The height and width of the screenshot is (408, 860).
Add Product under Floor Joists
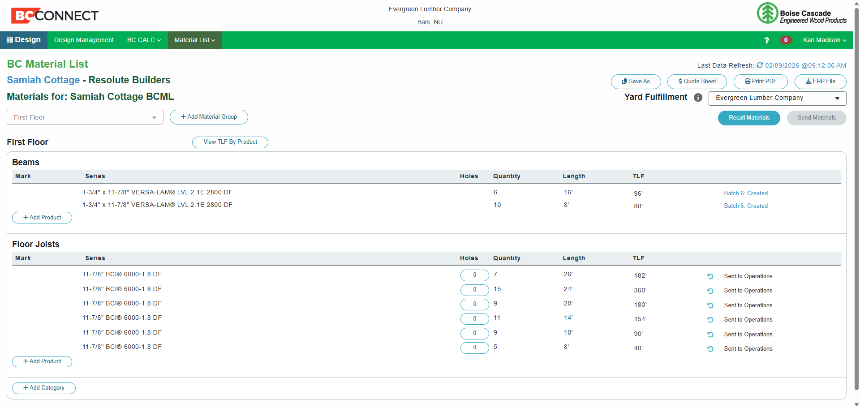coord(42,361)
